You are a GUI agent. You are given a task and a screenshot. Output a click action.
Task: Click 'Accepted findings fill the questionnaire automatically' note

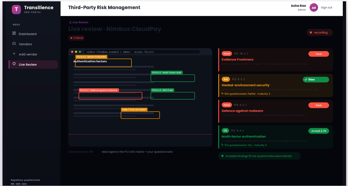[259, 156]
